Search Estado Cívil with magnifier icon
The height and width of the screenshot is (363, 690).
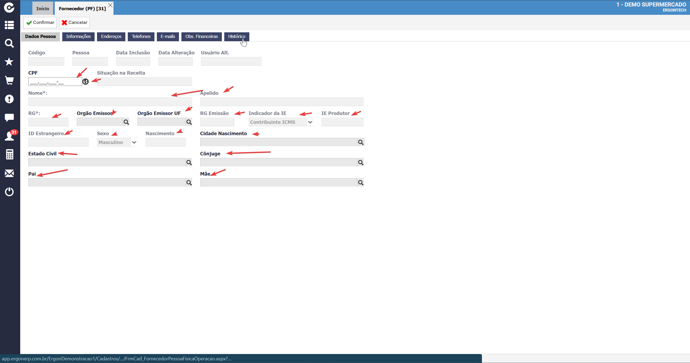tap(189, 162)
